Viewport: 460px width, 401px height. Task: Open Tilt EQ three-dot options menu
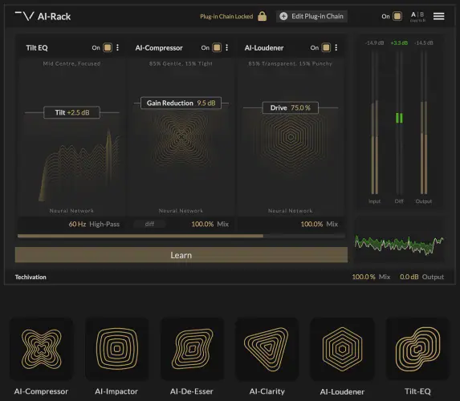tap(117, 47)
